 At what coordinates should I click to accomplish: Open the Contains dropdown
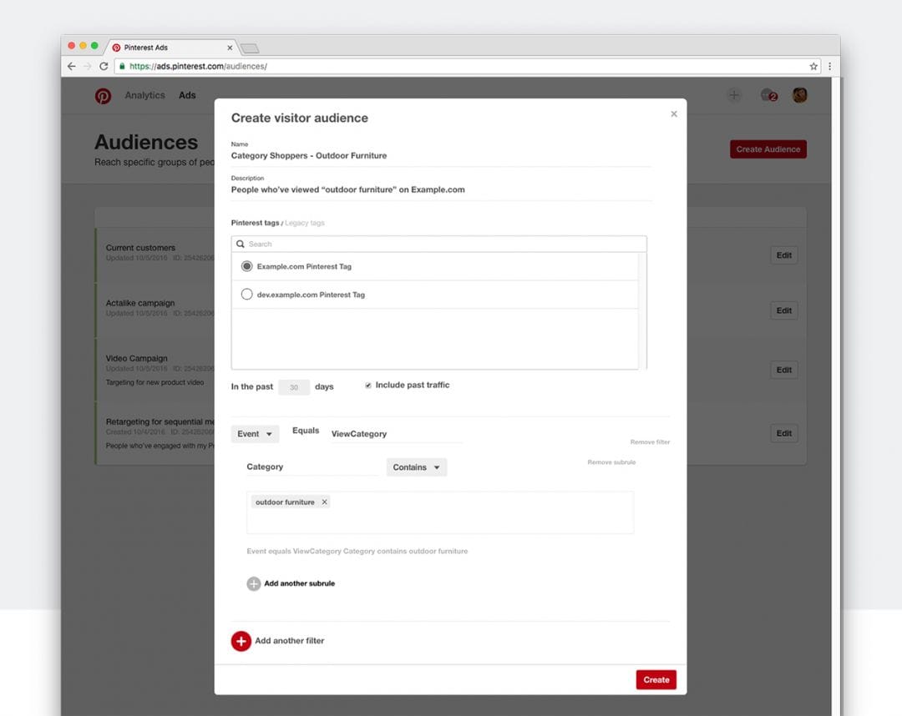coord(416,466)
